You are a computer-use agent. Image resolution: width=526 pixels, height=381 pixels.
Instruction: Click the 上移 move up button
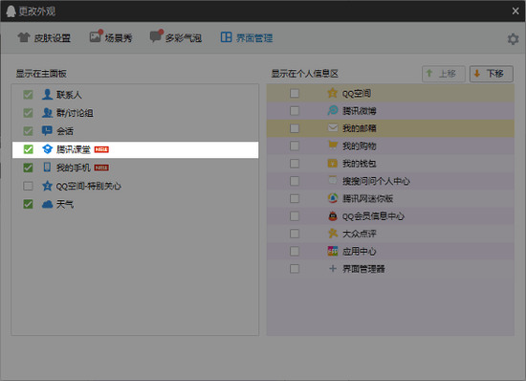444,74
